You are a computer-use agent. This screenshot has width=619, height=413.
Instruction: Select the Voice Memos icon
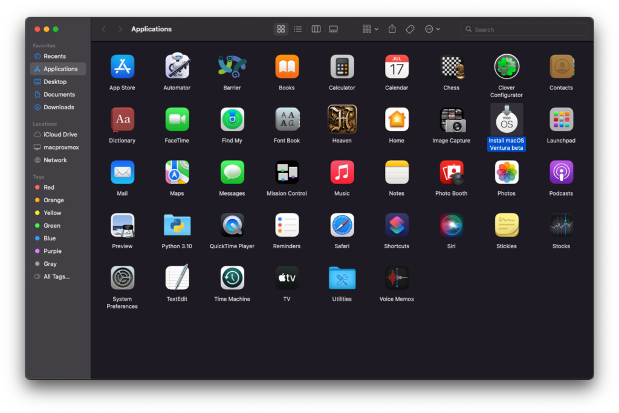397,278
